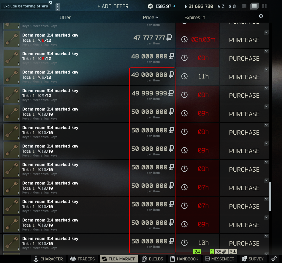
Task: Click the 3 friends counter badge
Action: pos(233,252)
